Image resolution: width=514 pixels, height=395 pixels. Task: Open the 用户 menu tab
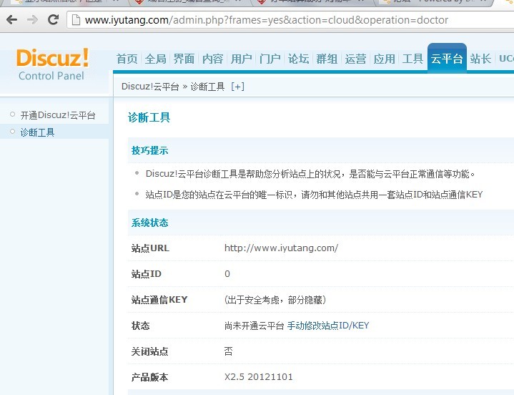tap(241, 59)
